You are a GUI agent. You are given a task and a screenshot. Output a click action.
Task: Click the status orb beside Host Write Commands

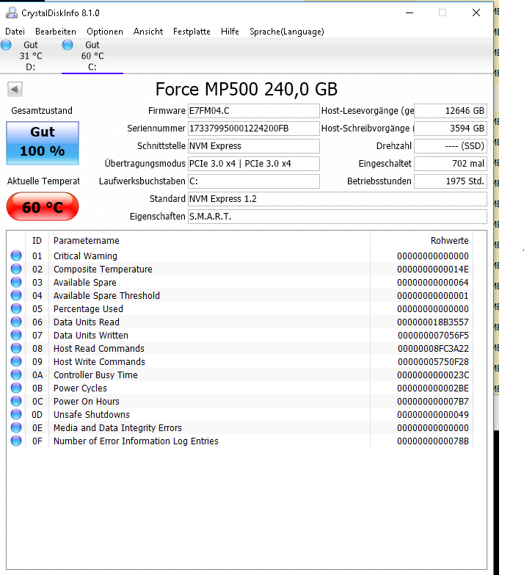[x=16, y=361]
